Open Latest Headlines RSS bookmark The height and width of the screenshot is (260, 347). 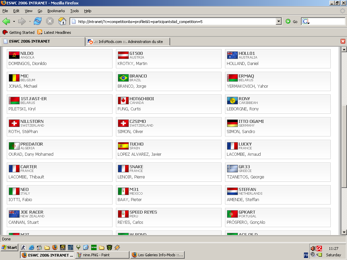(54, 32)
